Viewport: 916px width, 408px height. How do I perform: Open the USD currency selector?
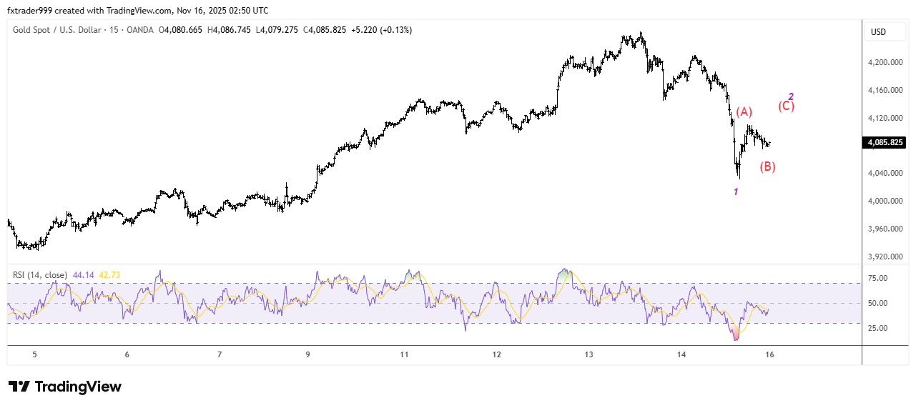click(x=878, y=32)
